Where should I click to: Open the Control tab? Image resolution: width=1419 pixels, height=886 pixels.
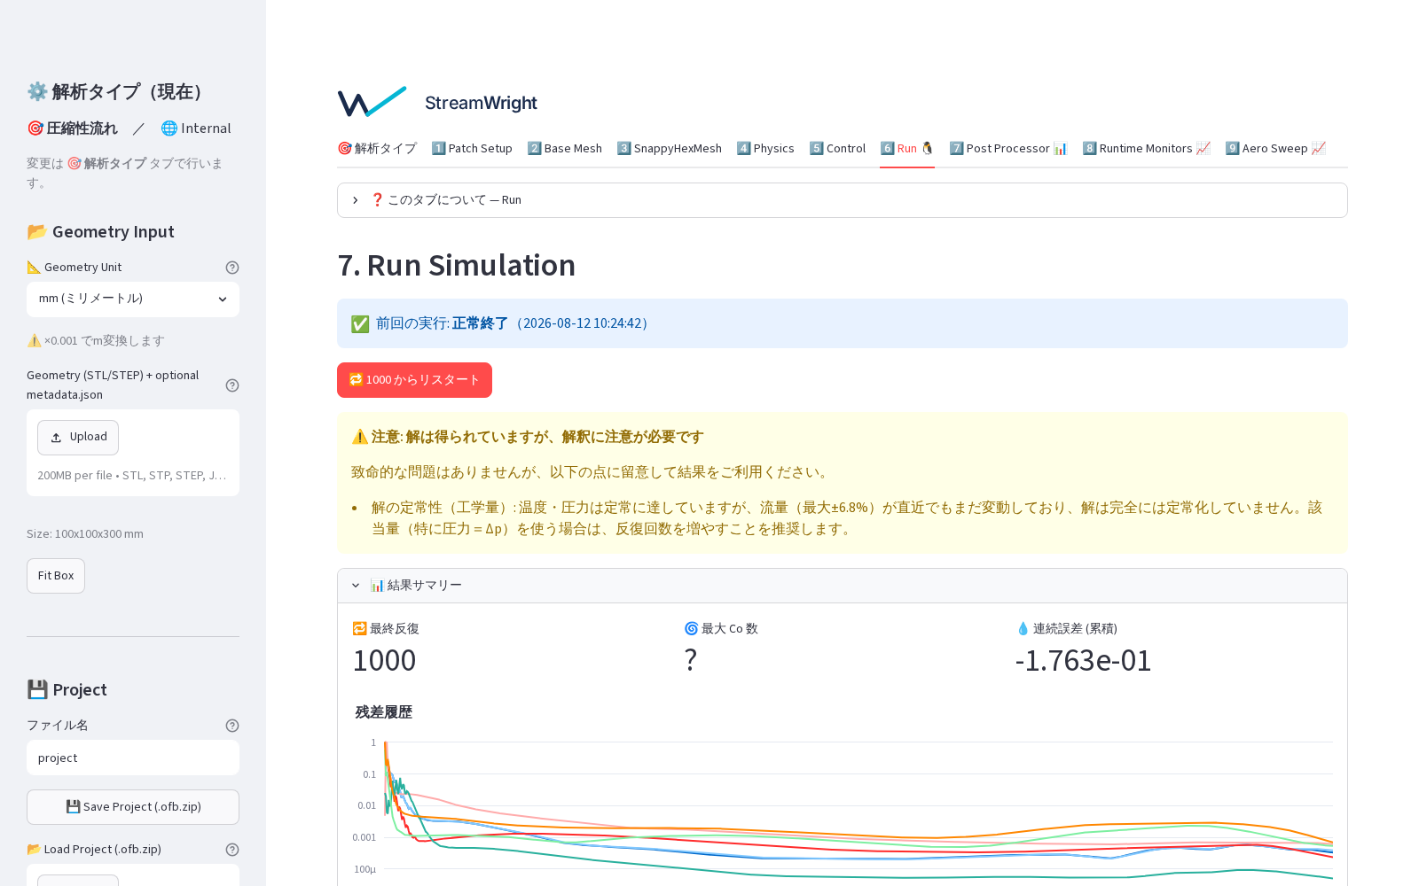(x=837, y=149)
